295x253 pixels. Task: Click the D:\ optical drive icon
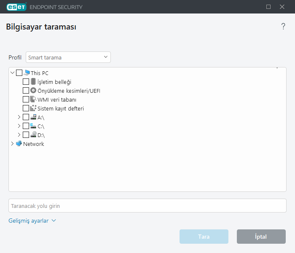pos(33,135)
